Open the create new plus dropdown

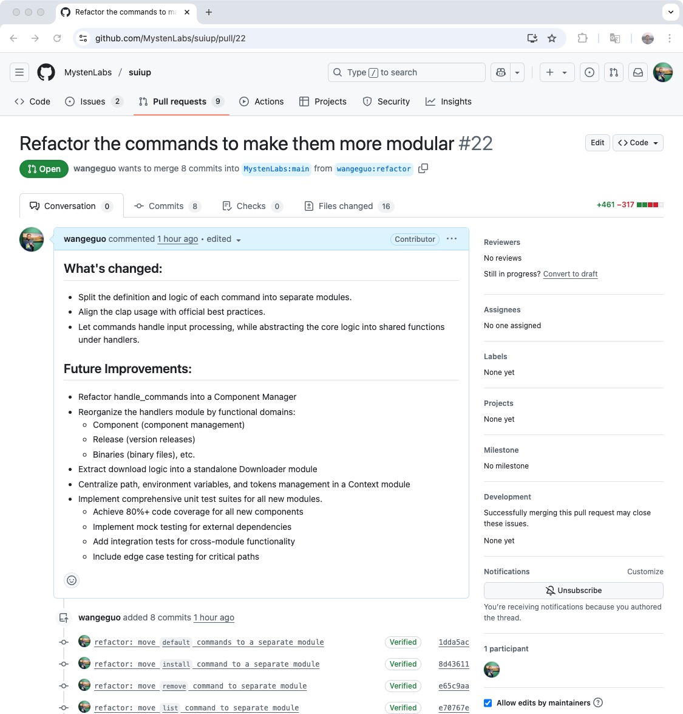(557, 72)
